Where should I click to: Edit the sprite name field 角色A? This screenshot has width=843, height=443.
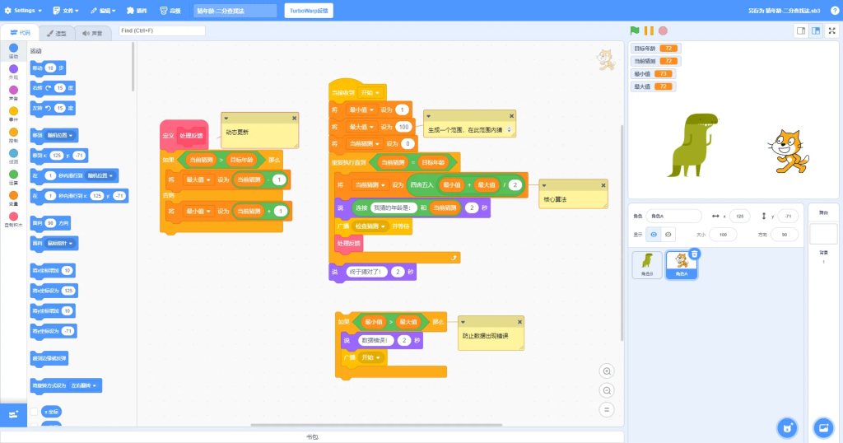pos(673,216)
